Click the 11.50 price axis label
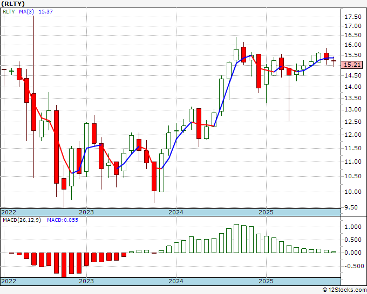The image size is (367, 294). point(353,148)
